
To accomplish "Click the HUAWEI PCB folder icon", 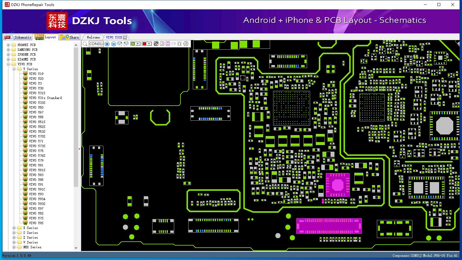I will [14, 45].
